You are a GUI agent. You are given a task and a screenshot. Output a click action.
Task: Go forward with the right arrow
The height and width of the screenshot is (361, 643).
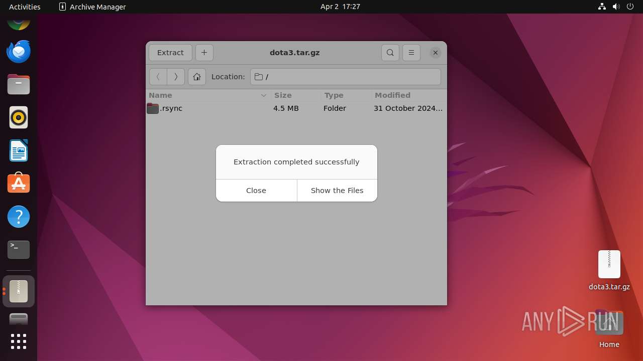click(x=176, y=77)
